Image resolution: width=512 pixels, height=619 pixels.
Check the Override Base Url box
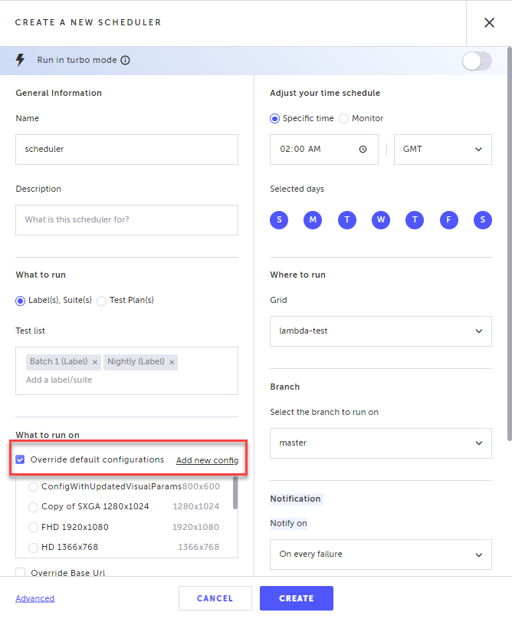pos(21,572)
